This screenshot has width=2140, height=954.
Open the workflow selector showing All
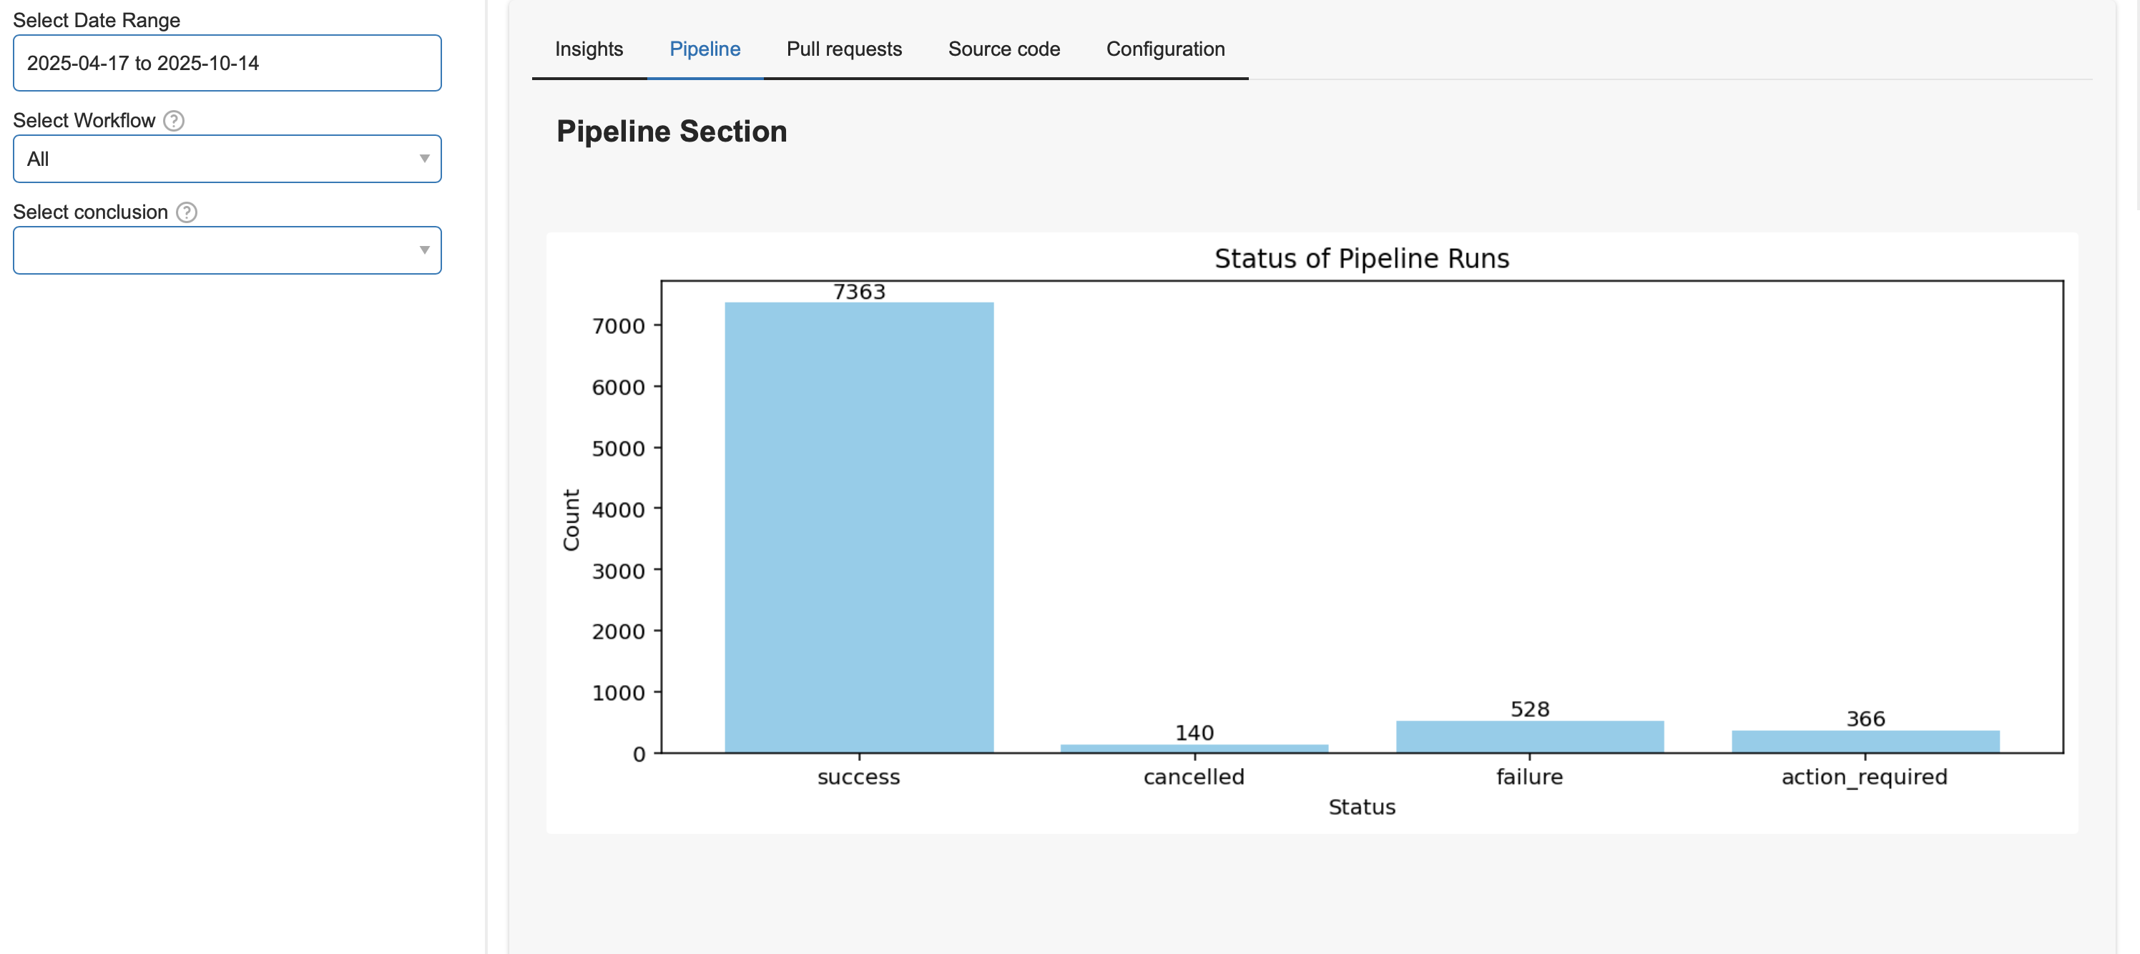(226, 159)
